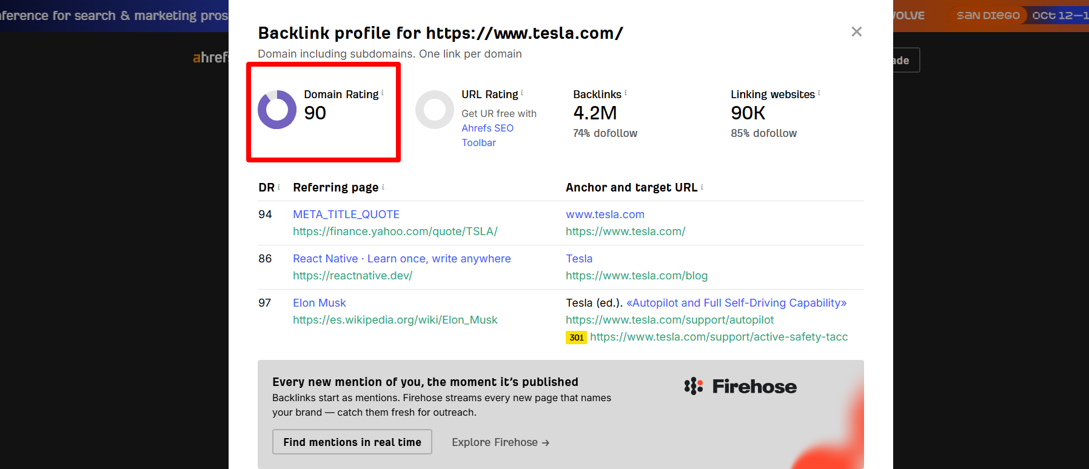Open info icon beside Anchor and target URL

click(702, 187)
